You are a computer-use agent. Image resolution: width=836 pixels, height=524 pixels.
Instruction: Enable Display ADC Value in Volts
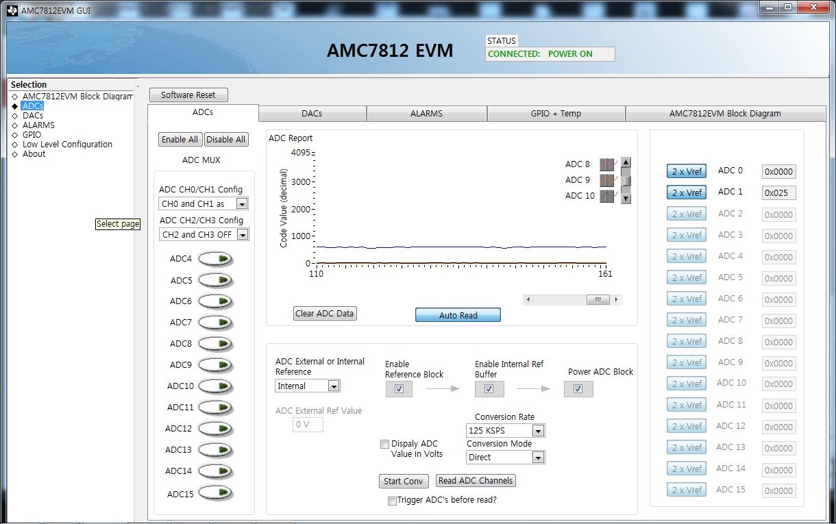pyautogui.click(x=385, y=445)
